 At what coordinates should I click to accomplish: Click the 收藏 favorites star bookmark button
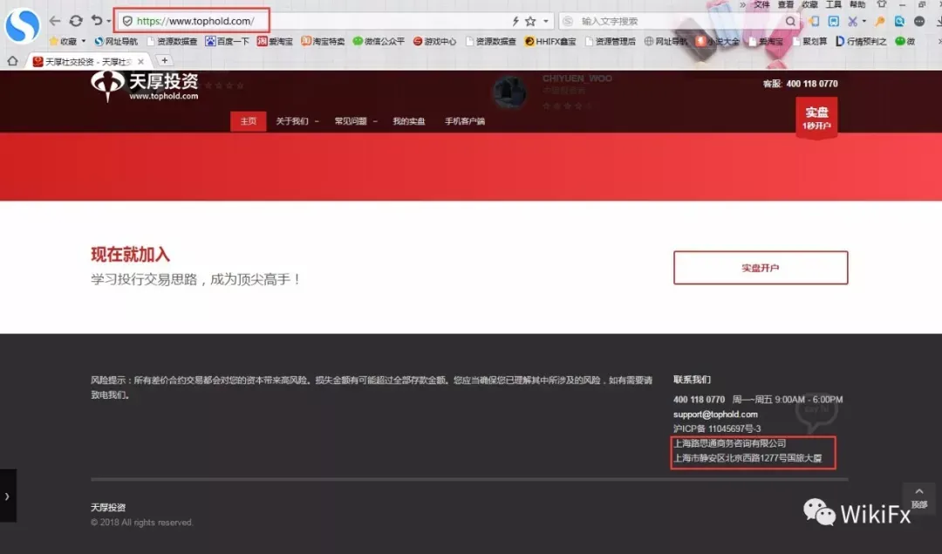(x=64, y=42)
